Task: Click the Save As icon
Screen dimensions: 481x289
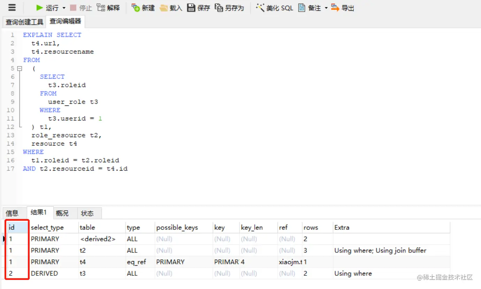Action: tap(219, 8)
